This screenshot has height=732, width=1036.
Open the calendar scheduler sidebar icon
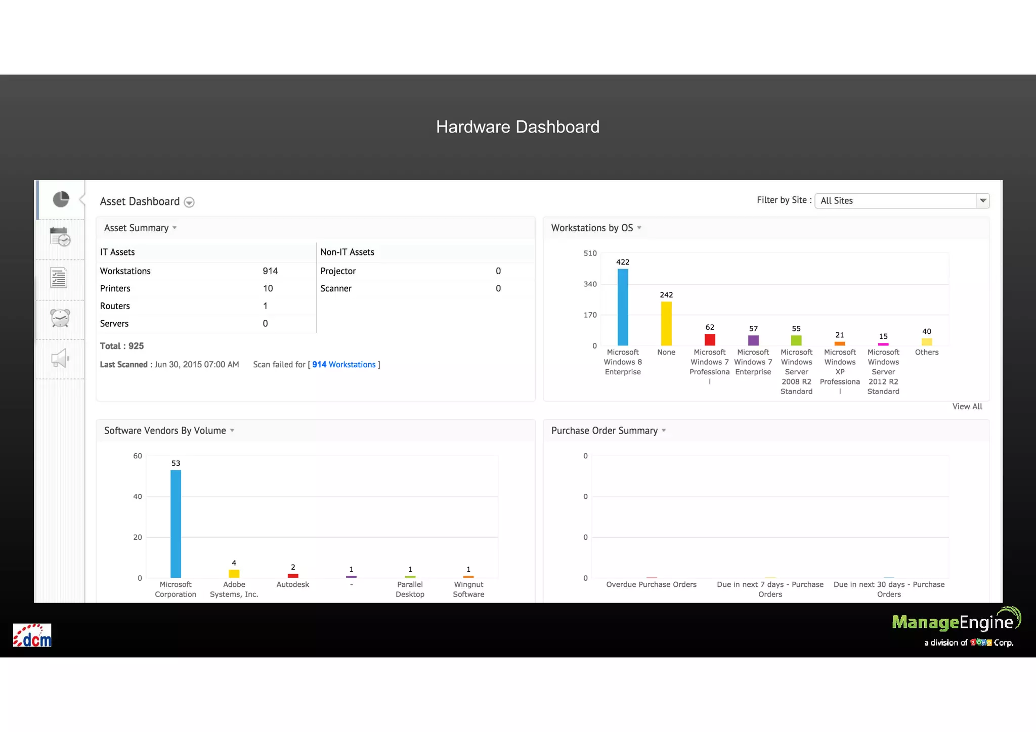60,237
